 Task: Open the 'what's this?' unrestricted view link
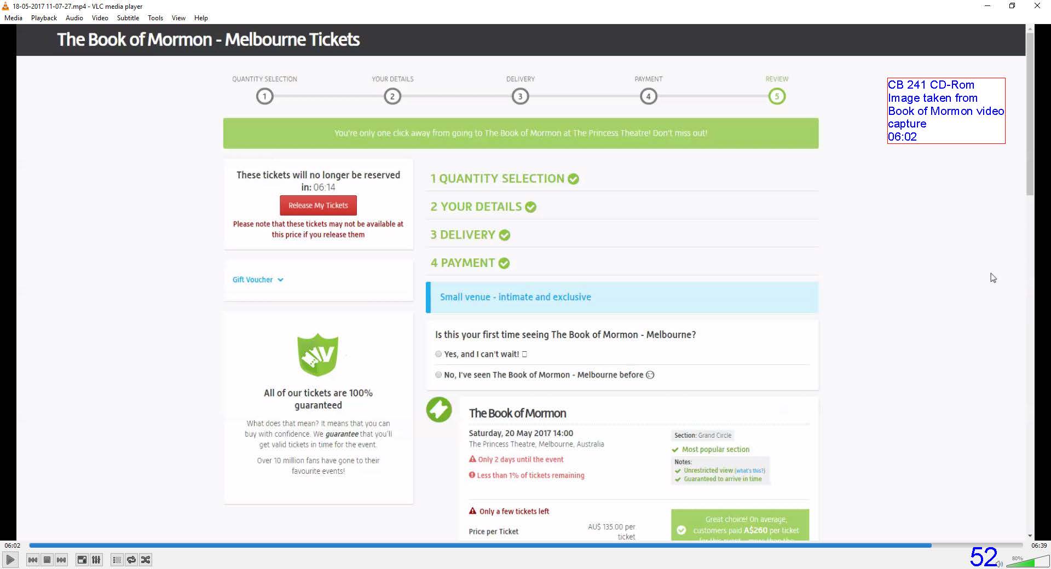tap(749, 471)
